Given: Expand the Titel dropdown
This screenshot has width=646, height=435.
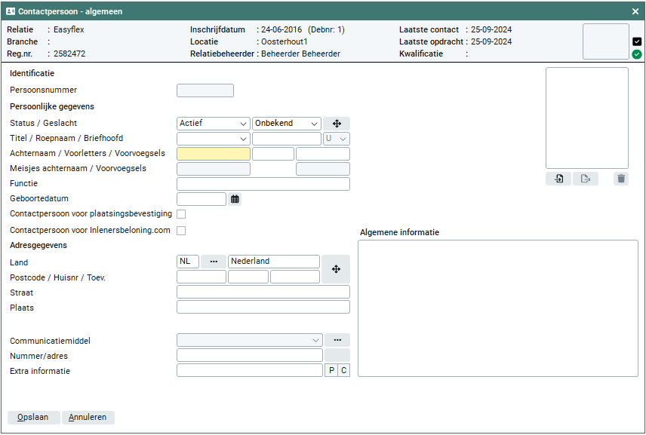Looking at the screenshot, I should click(x=213, y=139).
